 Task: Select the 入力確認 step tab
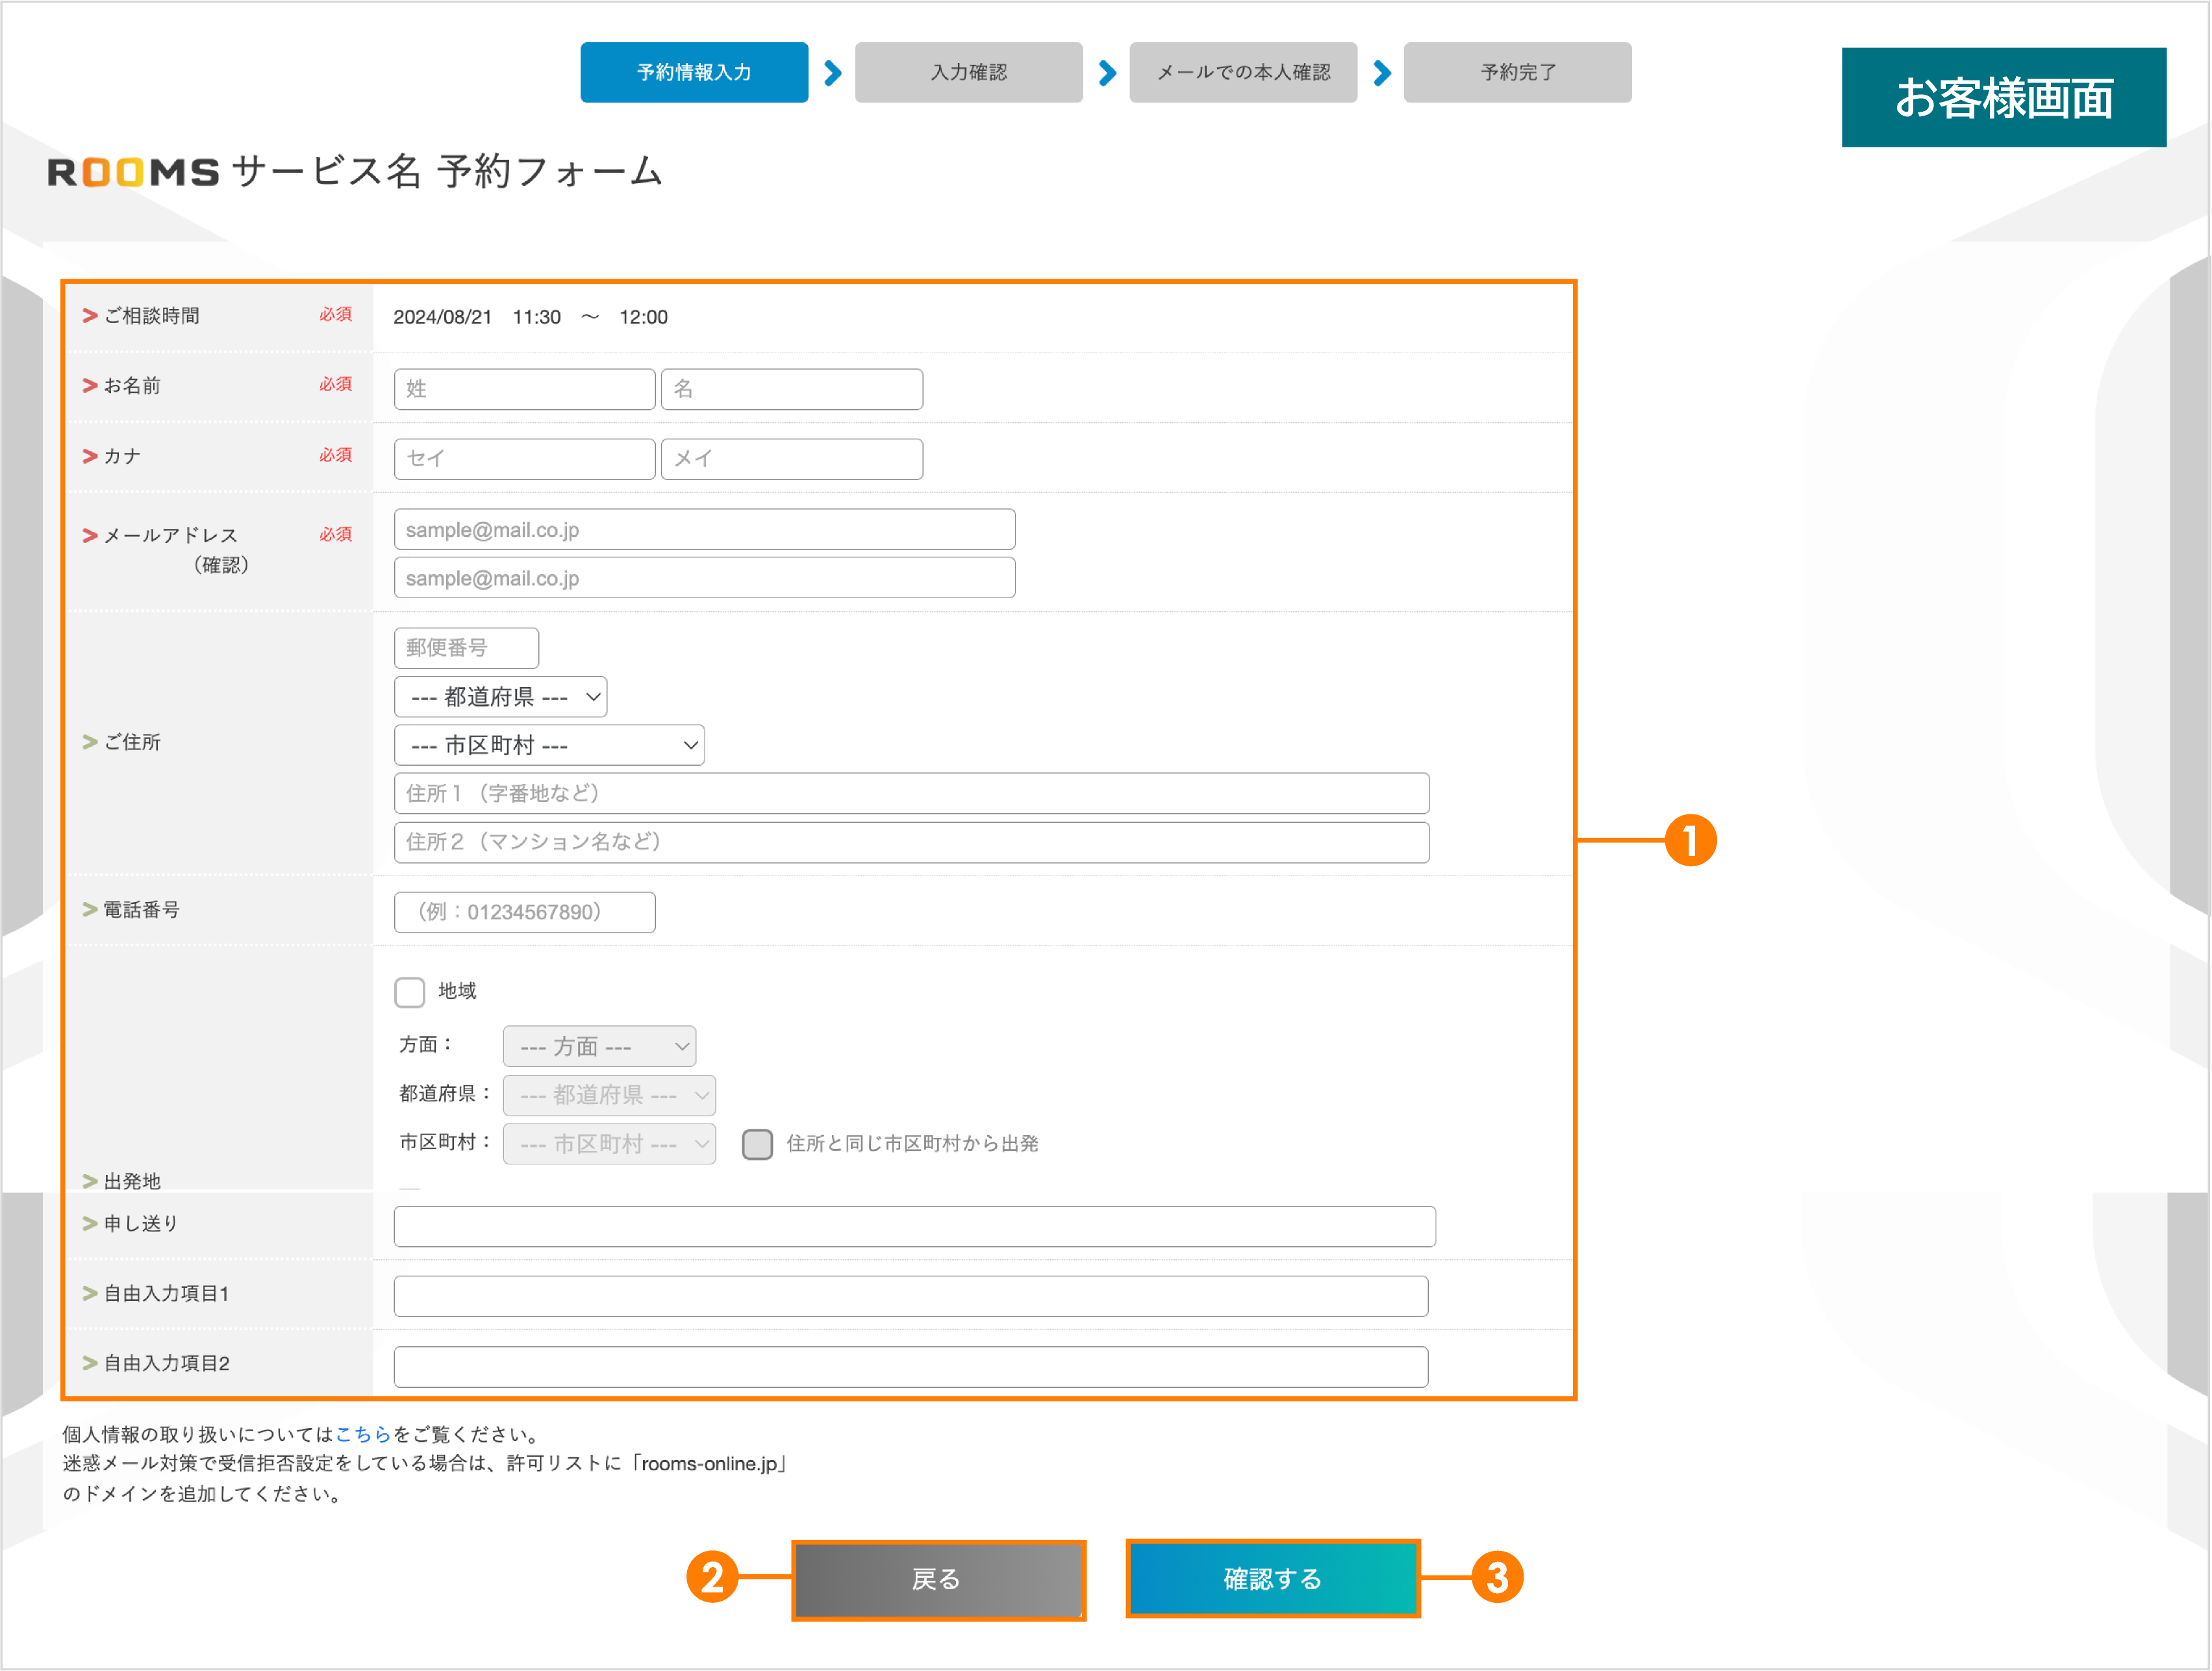[x=968, y=72]
